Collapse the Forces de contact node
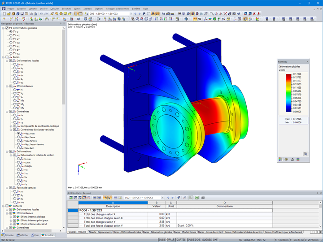Viewport: 323px width, 242px height. [x=7, y=188]
